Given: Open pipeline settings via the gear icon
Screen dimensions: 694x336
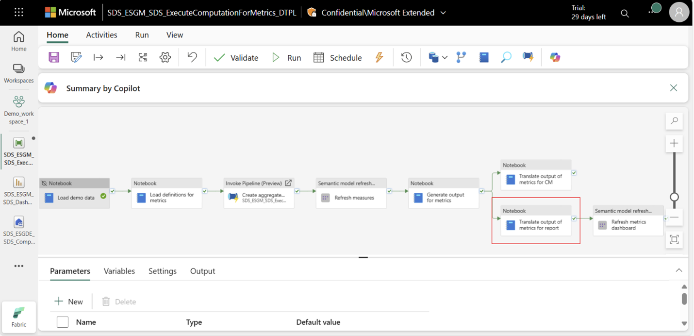Looking at the screenshot, I should (x=165, y=57).
